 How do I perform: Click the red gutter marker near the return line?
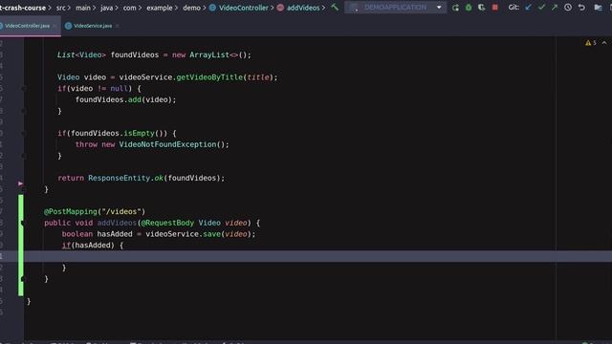[x=20, y=183]
